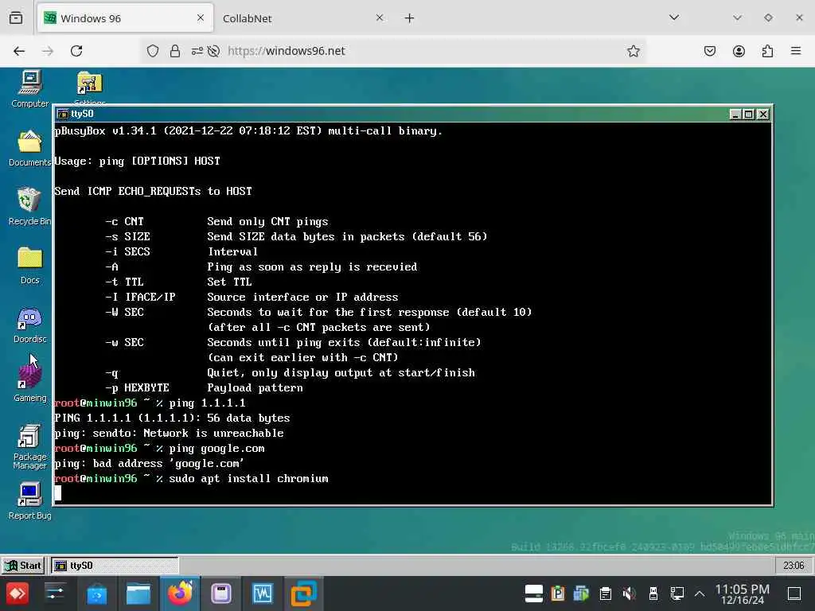Viewport: 815px width, 611px height.
Task: Click the terminal cursor prompt line
Action: (57, 493)
